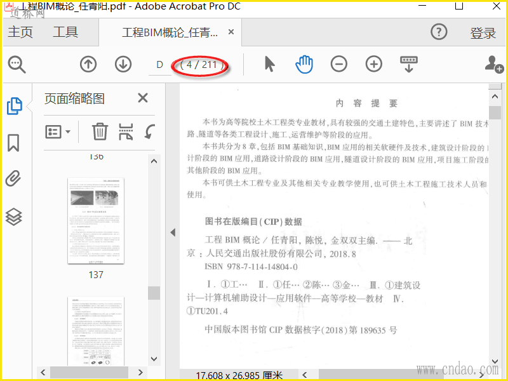
Task: Click thumbnail panel scroll left arrow
Action: point(43,372)
